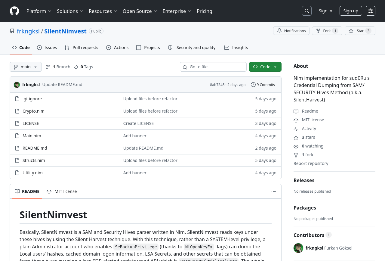The image size is (385, 261).
Task: Open the Crypto.nim file
Action: pos(33,111)
